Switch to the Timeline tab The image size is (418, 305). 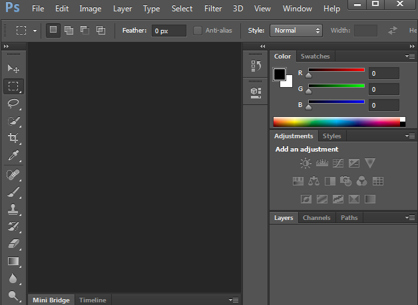tap(93, 300)
